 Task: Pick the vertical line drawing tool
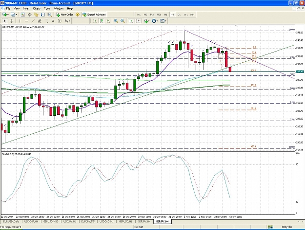20,21
